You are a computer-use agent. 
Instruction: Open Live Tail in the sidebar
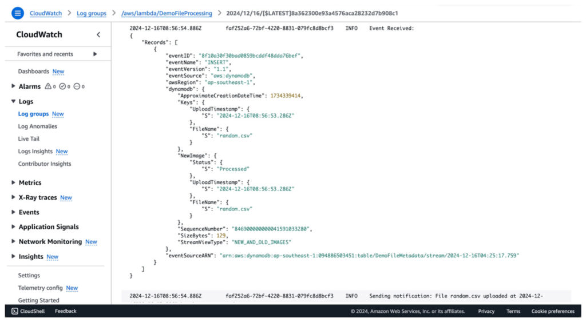tap(29, 138)
